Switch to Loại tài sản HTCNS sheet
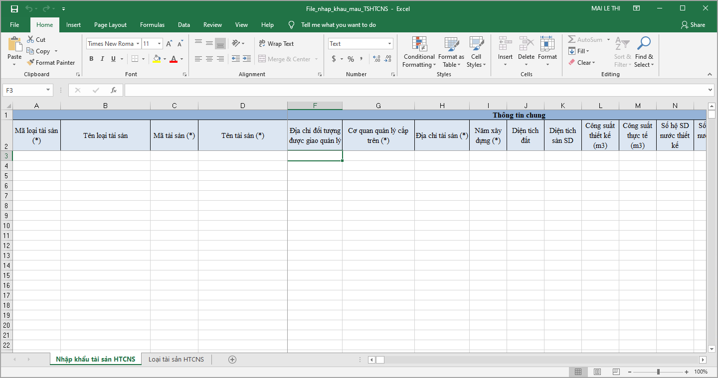718x378 pixels. [176, 360]
